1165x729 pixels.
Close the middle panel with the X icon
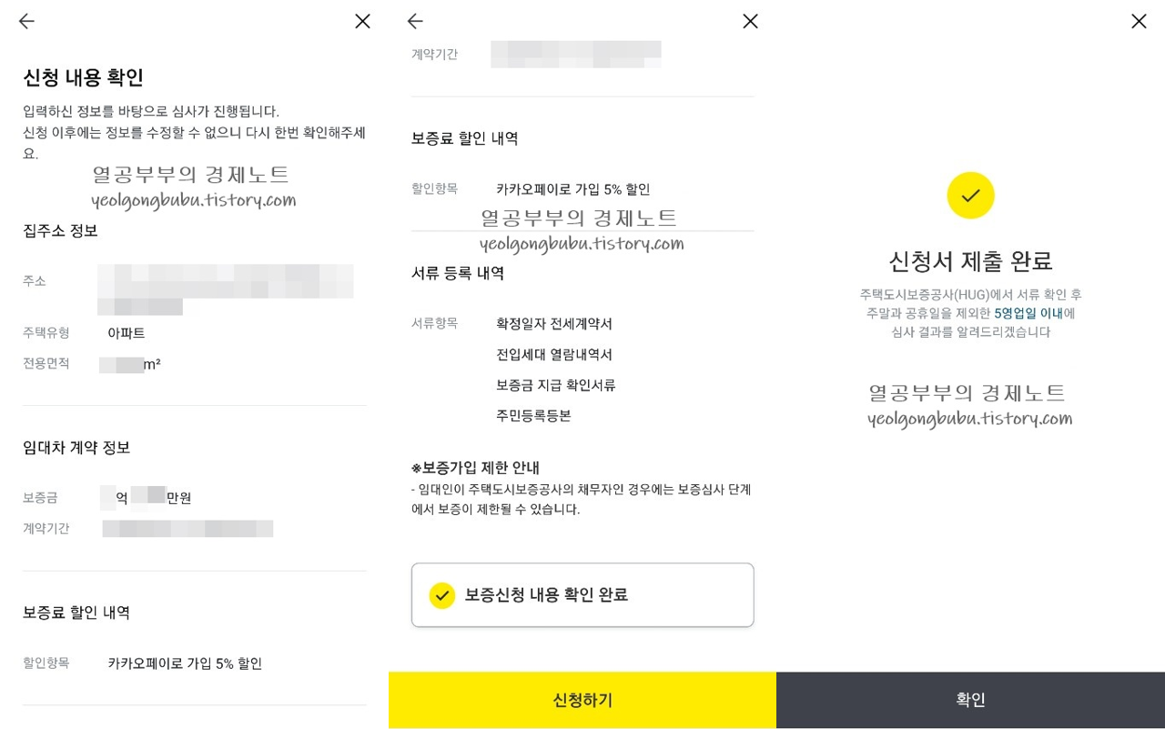[750, 21]
